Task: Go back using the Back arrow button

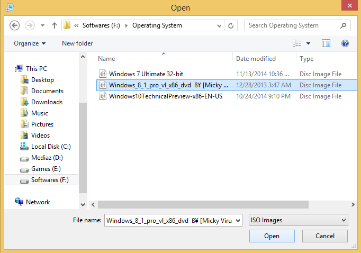Action: 14,25
